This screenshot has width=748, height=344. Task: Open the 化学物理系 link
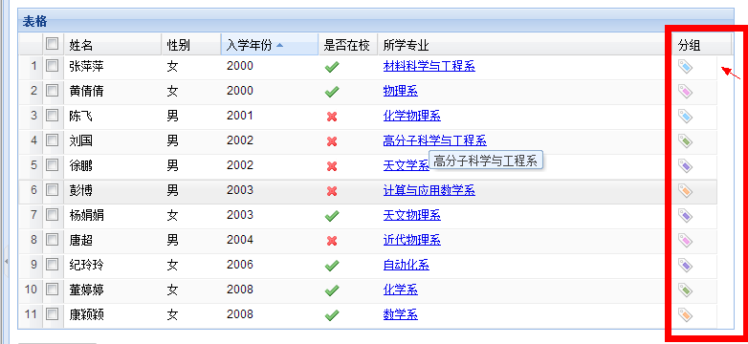pyautogui.click(x=412, y=116)
